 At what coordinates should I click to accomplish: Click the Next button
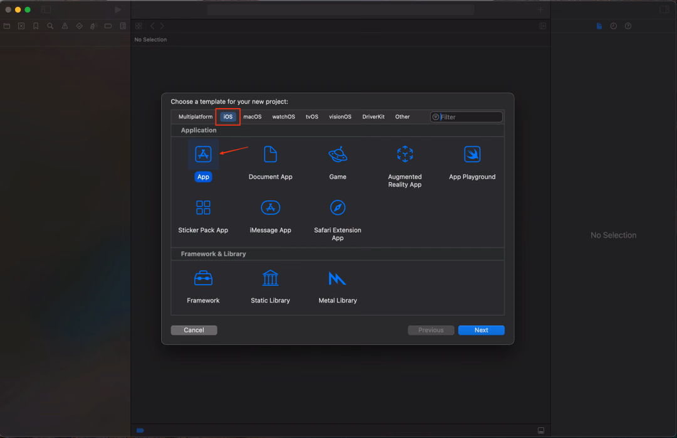pos(481,330)
